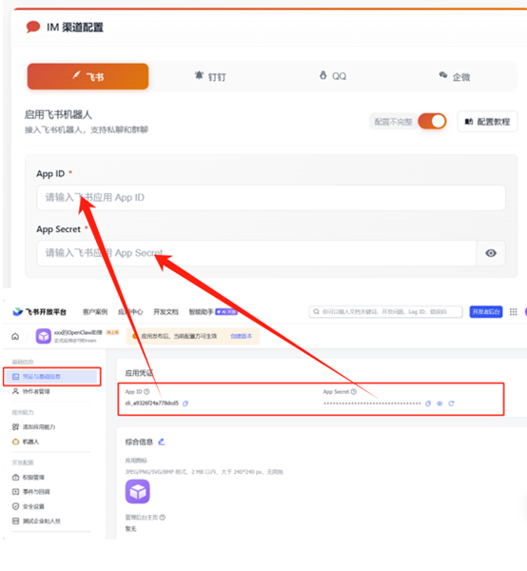Click the help icon beside App Secret label
This screenshot has width=527, height=571.
(x=354, y=392)
